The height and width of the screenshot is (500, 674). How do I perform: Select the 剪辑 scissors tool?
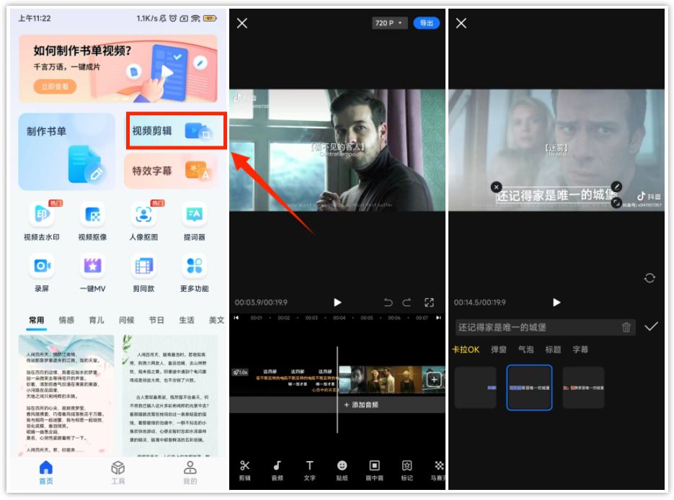point(244,470)
